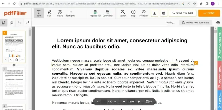
Task: Click the page number input field
Action: pos(104,101)
